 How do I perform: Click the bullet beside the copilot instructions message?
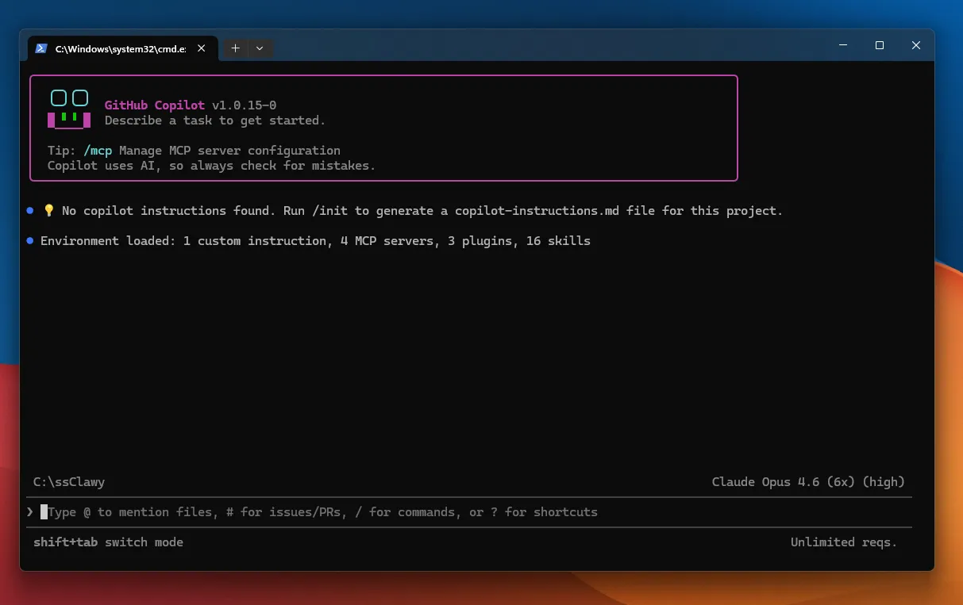point(29,210)
